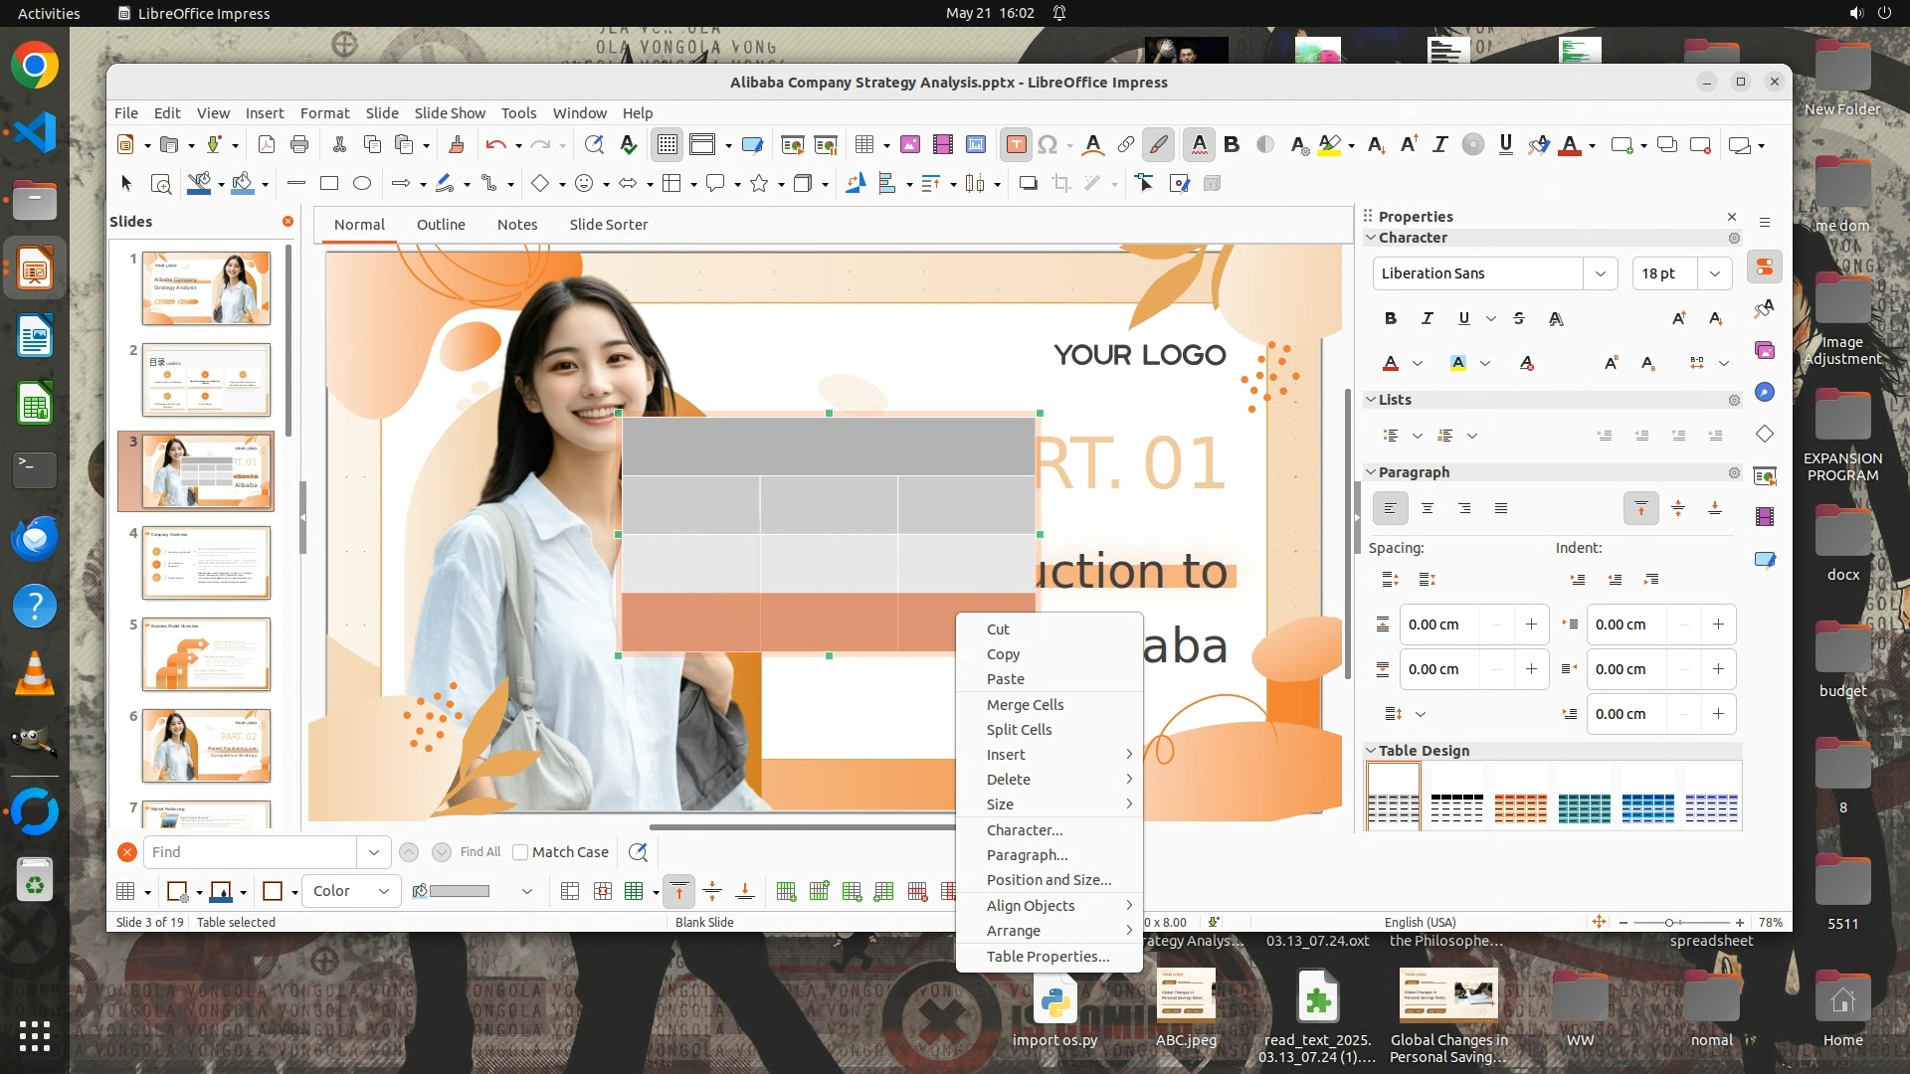Toggle Bold in Character panel
Screen dimensions: 1910x1074
(1390, 318)
